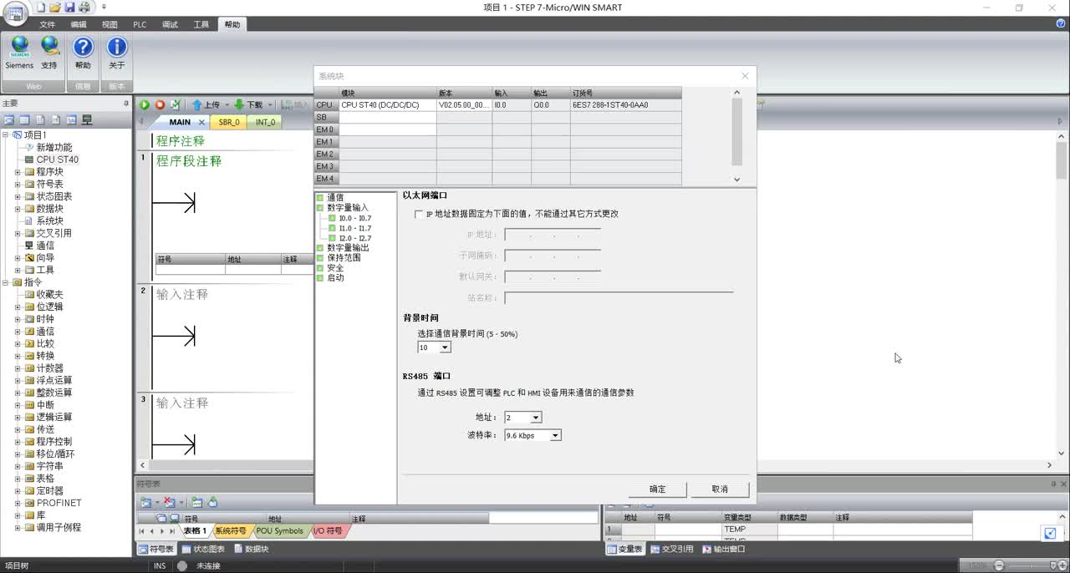Select 安全 in system block tree

coord(335,268)
